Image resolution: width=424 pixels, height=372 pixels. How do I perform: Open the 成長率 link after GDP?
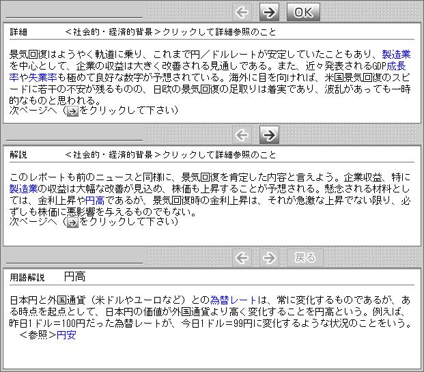[396, 66]
